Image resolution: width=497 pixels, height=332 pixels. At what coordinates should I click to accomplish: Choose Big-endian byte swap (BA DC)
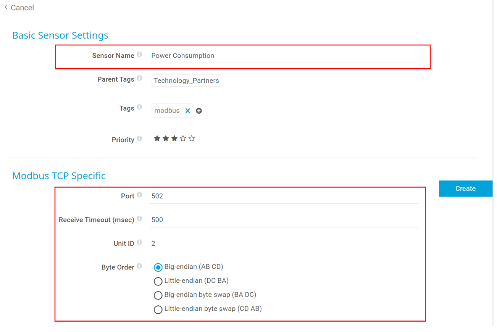[x=158, y=295]
